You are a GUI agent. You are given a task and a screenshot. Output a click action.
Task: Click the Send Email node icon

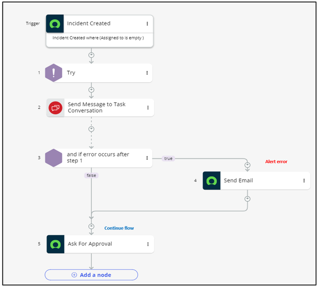pyautogui.click(x=211, y=180)
